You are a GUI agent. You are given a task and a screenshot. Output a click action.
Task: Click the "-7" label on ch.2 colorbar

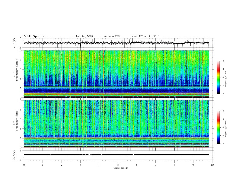pos(223,144)
